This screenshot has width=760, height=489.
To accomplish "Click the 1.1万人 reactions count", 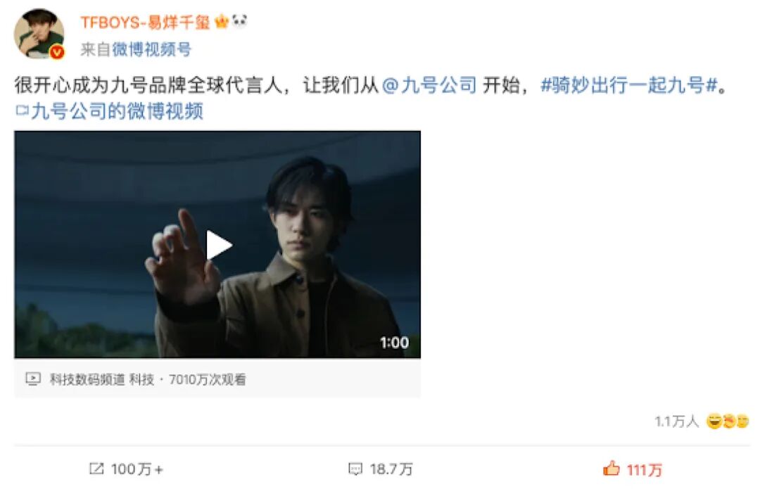I will click(x=677, y=421).
